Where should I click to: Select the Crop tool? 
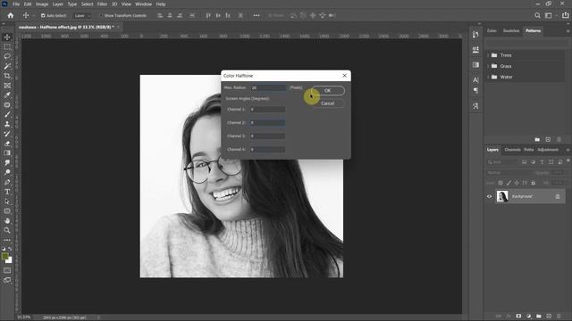(x=7, y=76)
